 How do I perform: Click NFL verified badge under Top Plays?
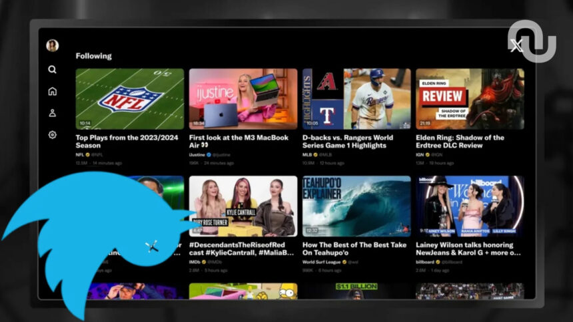tap(88, 155)
